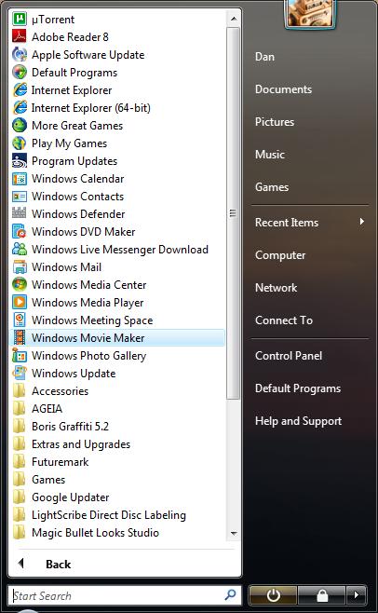Click the power button icon
This screenshot has height=613, width=378.
pos(273,595)
